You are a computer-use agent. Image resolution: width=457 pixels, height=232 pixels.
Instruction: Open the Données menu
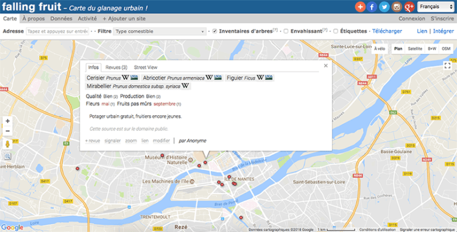[x=61, y=19]
